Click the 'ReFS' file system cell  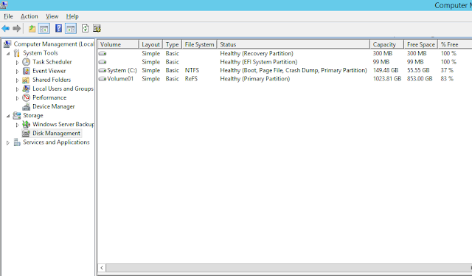pos(191,79)
